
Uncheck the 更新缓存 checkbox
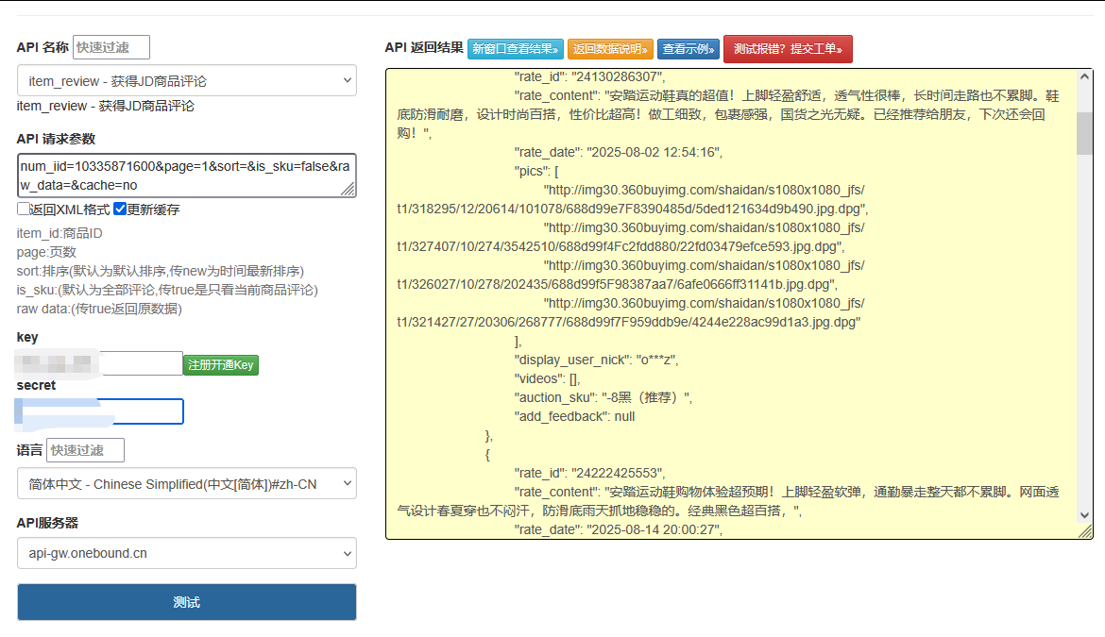121,210
